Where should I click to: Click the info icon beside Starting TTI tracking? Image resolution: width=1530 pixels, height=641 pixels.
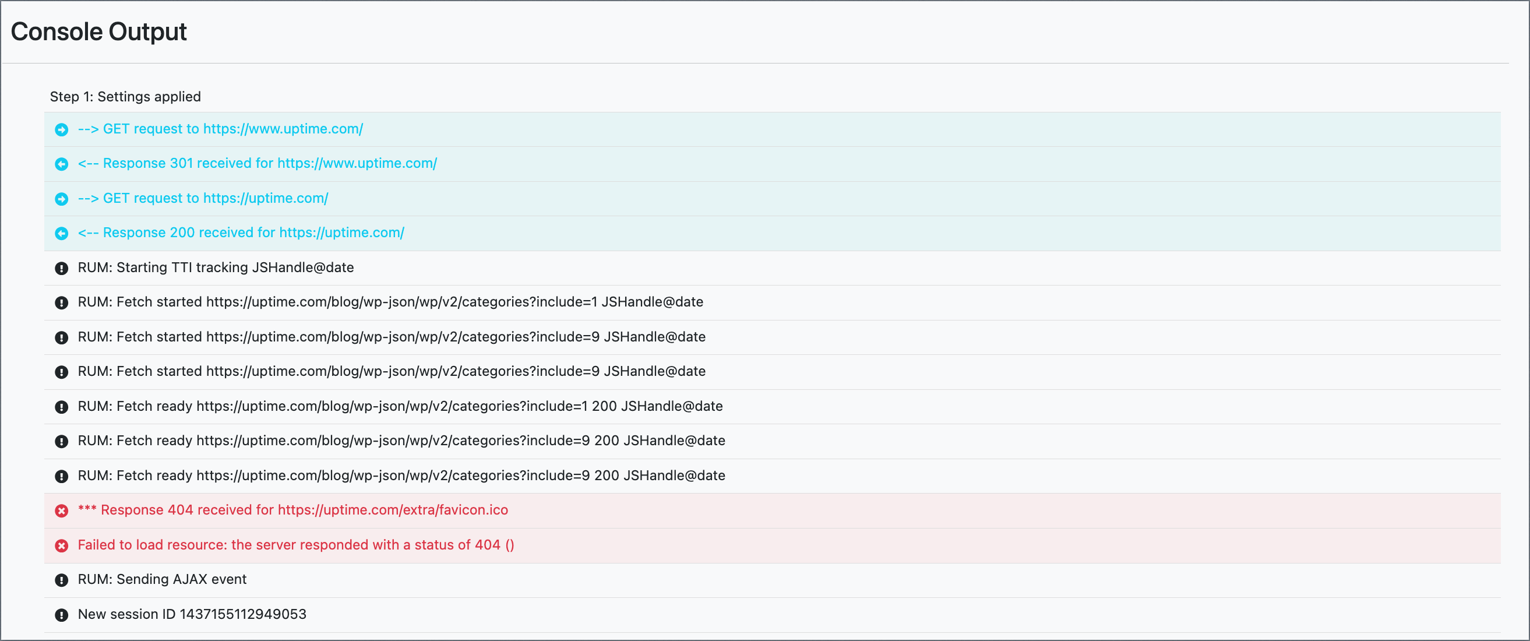click(62, 269)
